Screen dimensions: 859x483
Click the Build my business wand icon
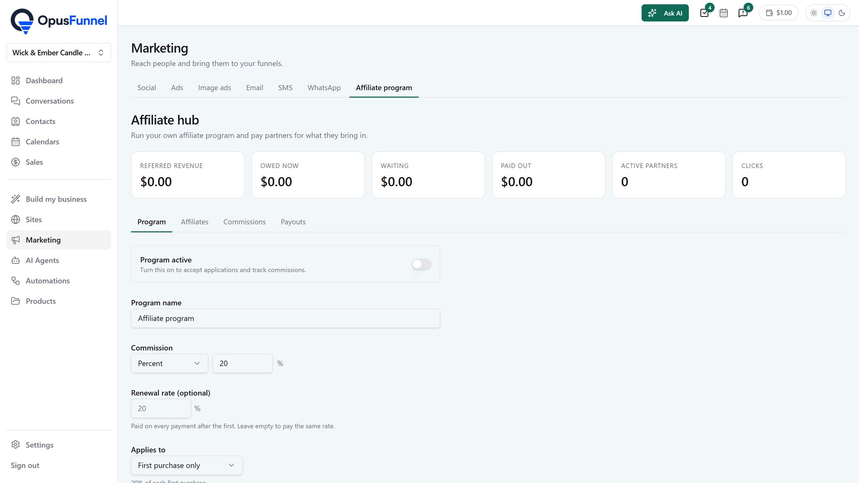tap(16, 199)
